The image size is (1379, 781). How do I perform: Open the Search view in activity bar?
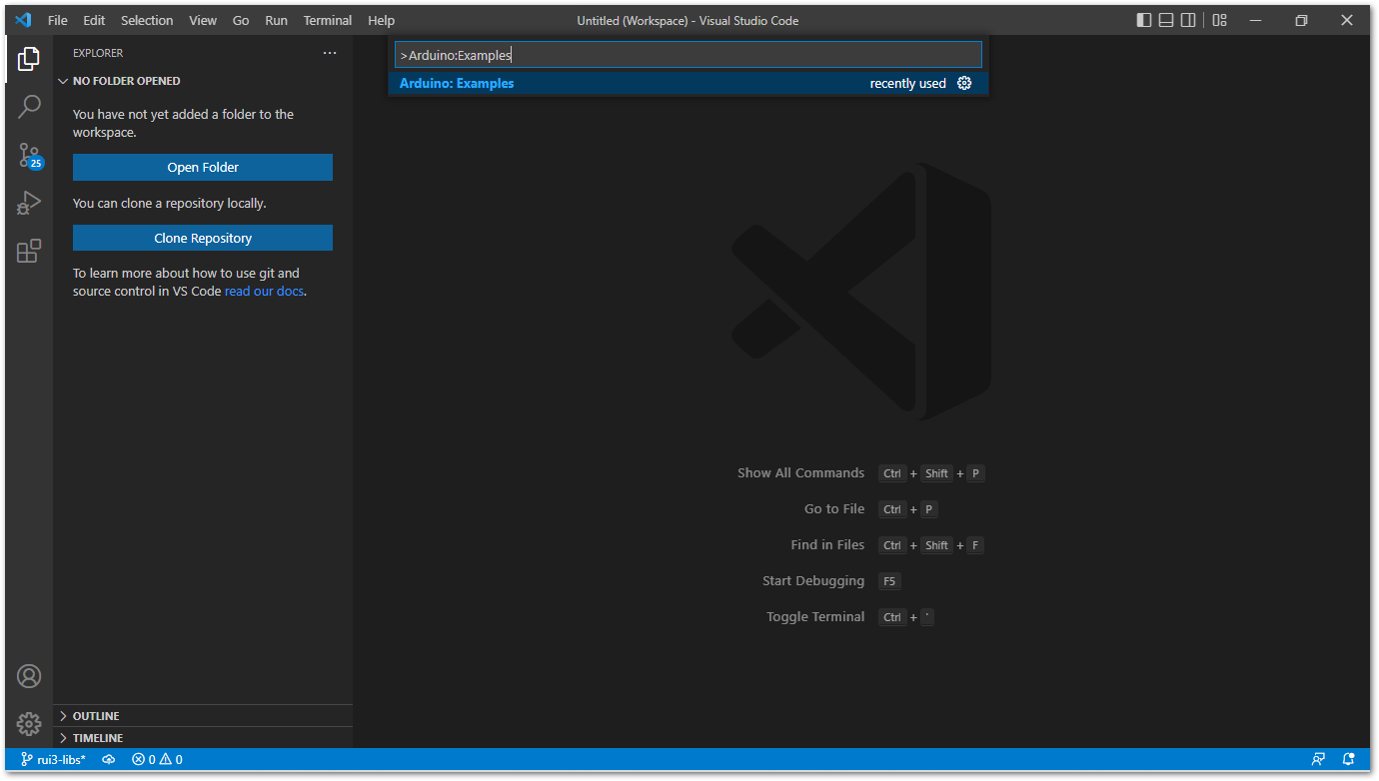click(29, 106)
